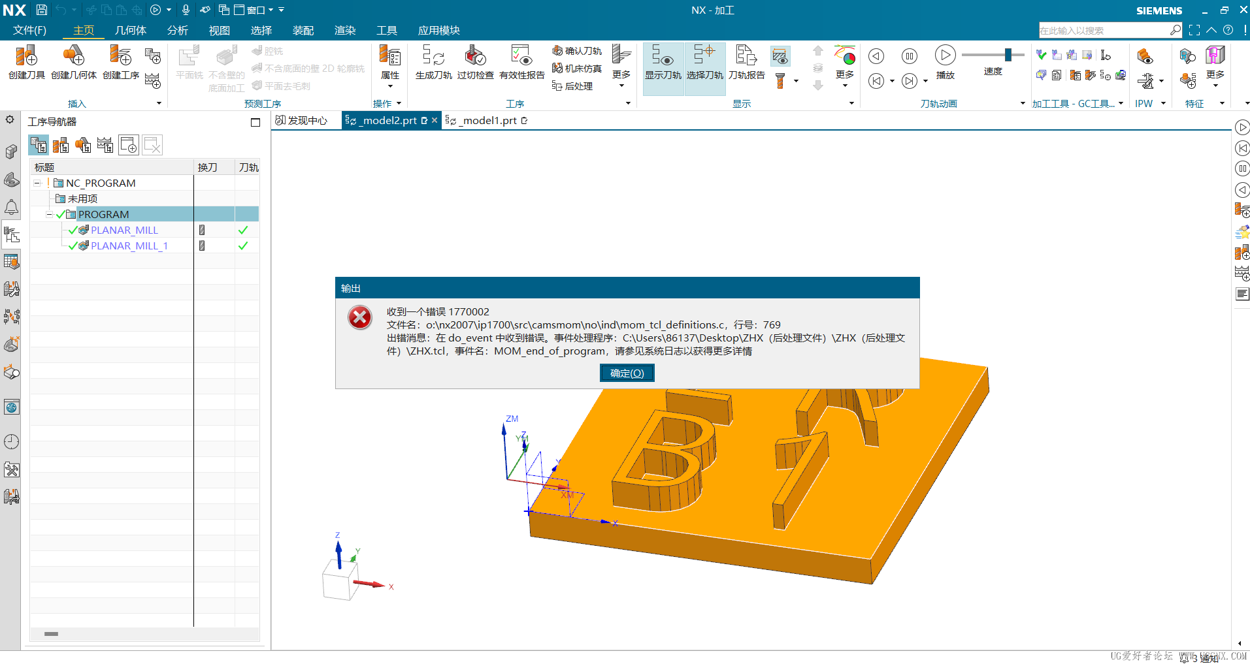Start 机床仿真 (Machine Simulation)
The height and width of the screenshot is (664, 1250).
[576, 69]
